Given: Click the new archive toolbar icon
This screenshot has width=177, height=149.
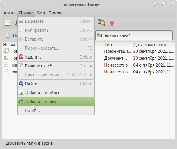Looking at the screenshot, I should [8, 22].
